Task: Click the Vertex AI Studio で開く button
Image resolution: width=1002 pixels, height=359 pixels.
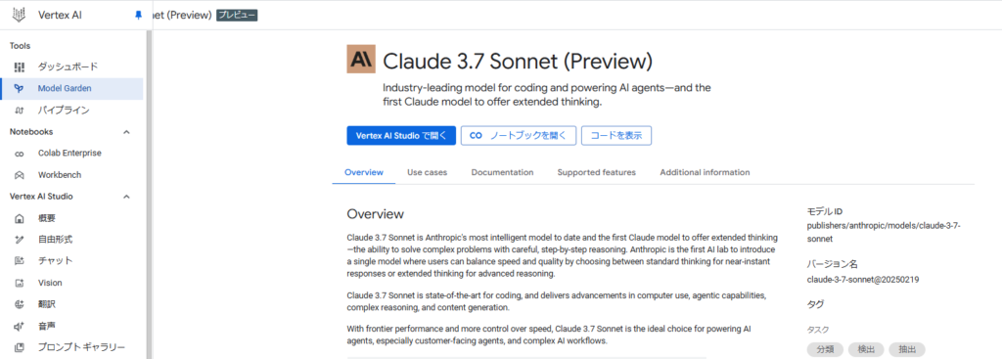Action: pyautogui.click(x=401, y=135)
